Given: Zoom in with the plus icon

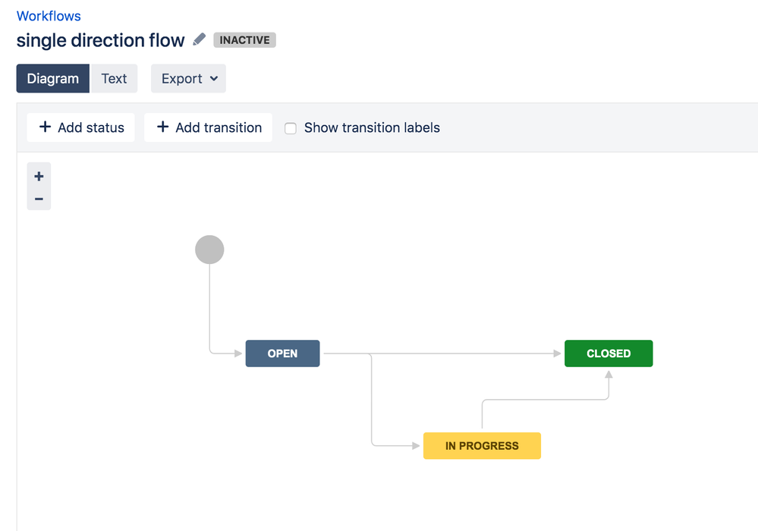Looking at the screenshot, I should coord(39,176).
